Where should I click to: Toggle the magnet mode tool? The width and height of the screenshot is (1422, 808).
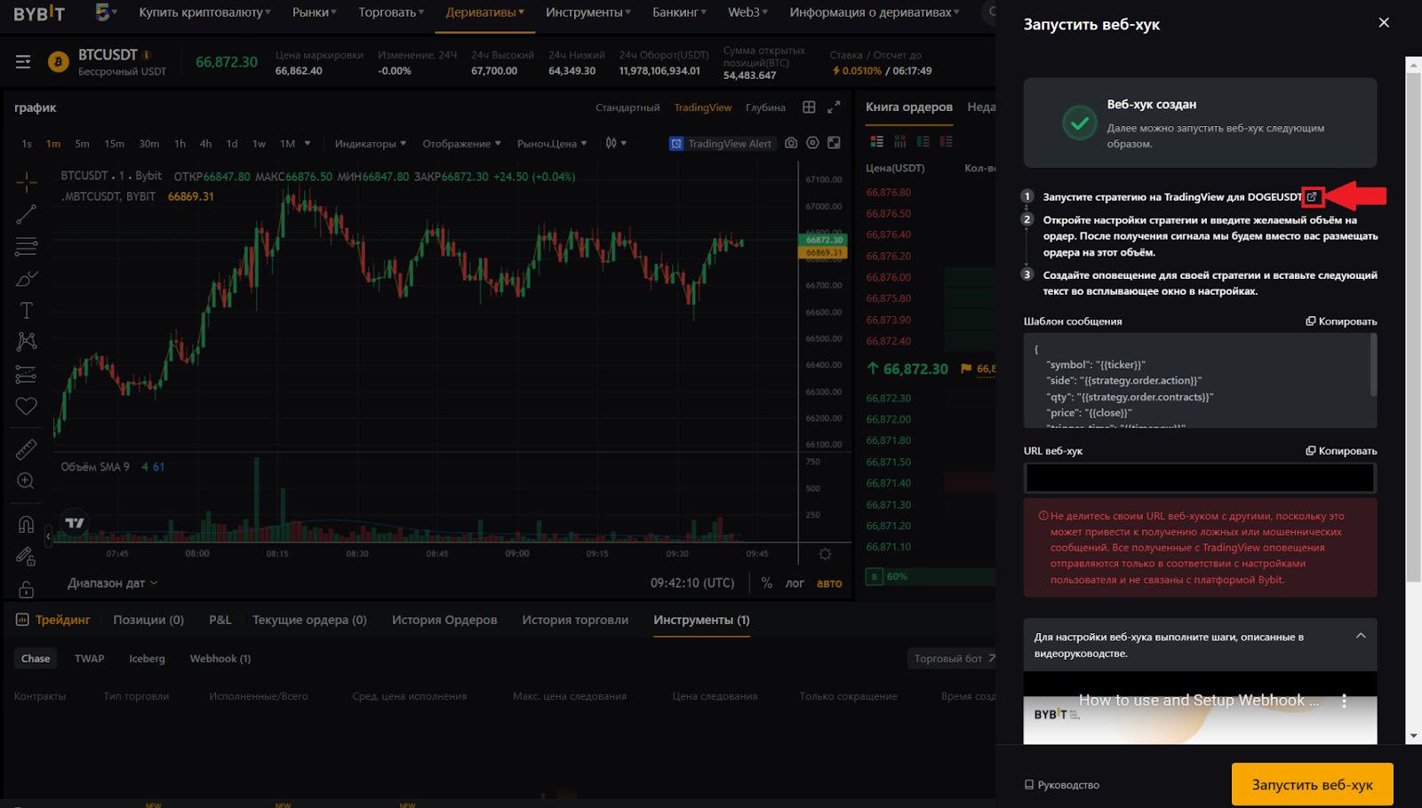(x=27, y=524)
